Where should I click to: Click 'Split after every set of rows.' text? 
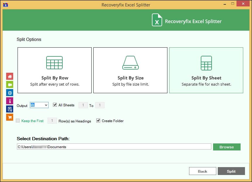tap(55, 84)
